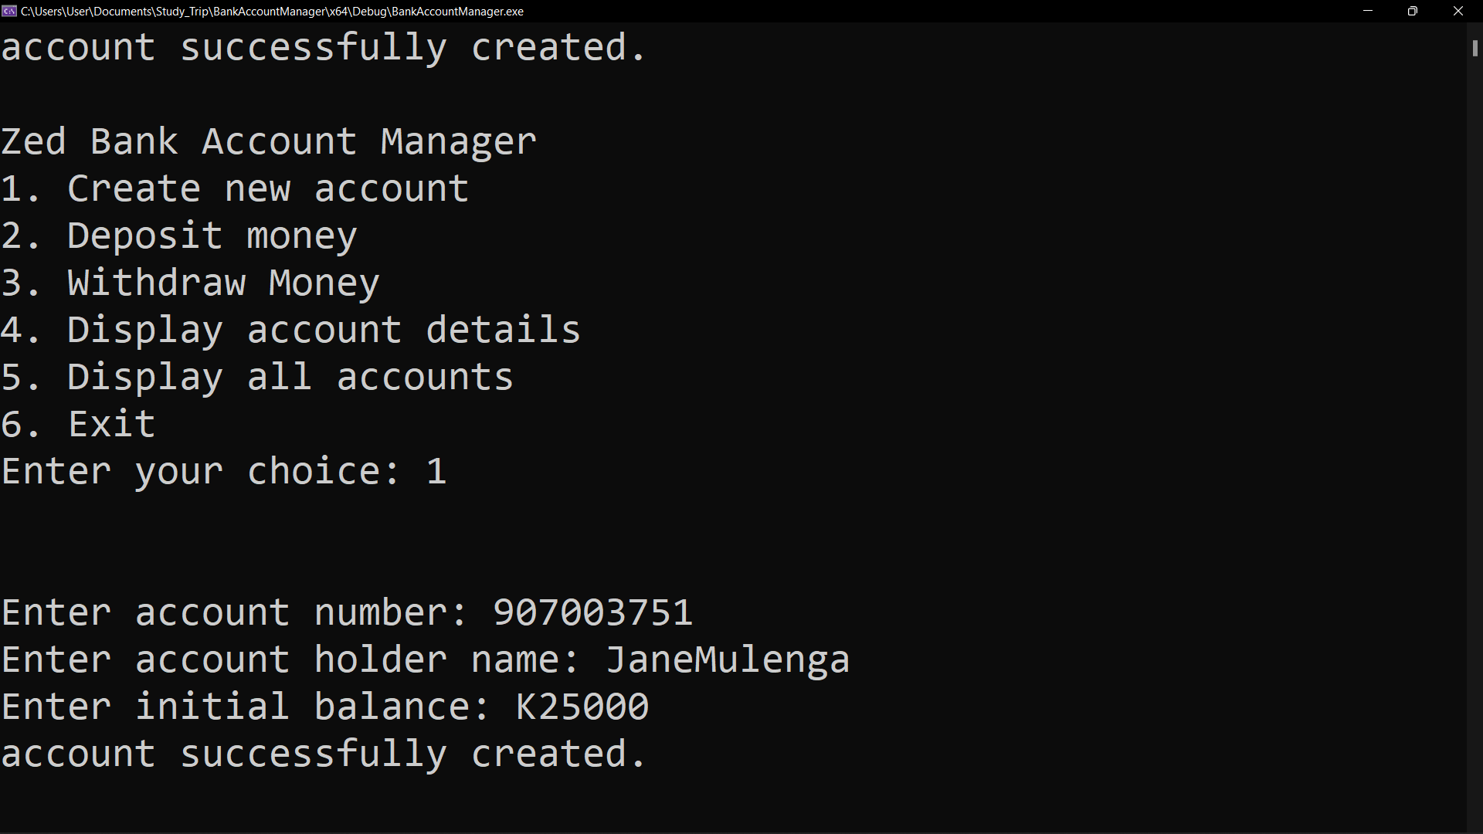Click the '4. Display account details' line
The height and width of the screenshot is (834, 1483).
290,331
